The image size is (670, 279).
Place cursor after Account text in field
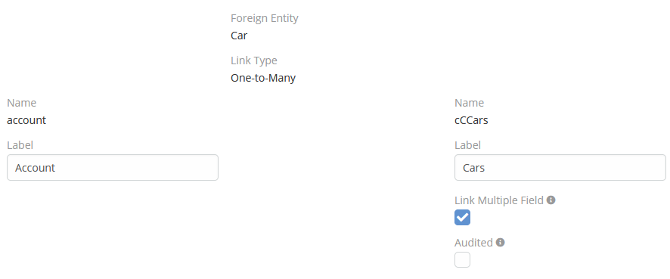pos(56,168)
